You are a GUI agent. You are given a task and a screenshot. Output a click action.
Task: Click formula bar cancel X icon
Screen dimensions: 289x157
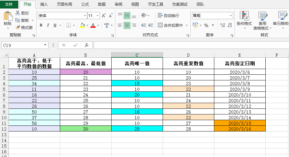tap(64, 45)
